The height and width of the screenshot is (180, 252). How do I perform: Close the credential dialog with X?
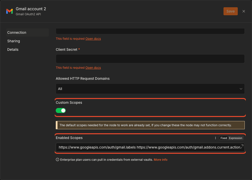coord(244,11)
